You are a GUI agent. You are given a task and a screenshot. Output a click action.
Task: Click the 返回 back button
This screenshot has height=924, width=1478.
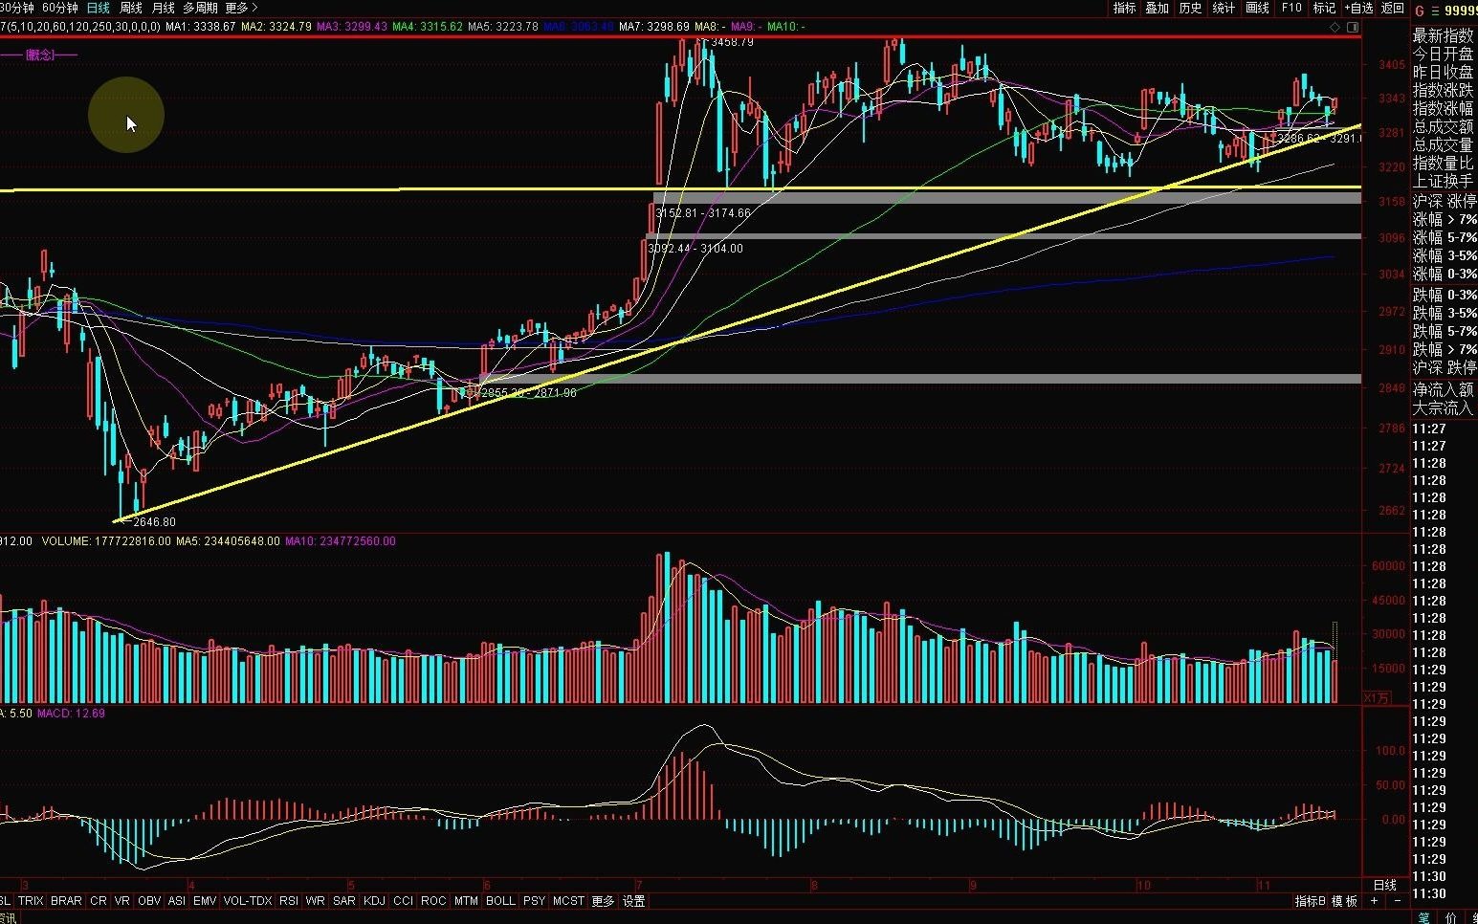point(1393,8)
